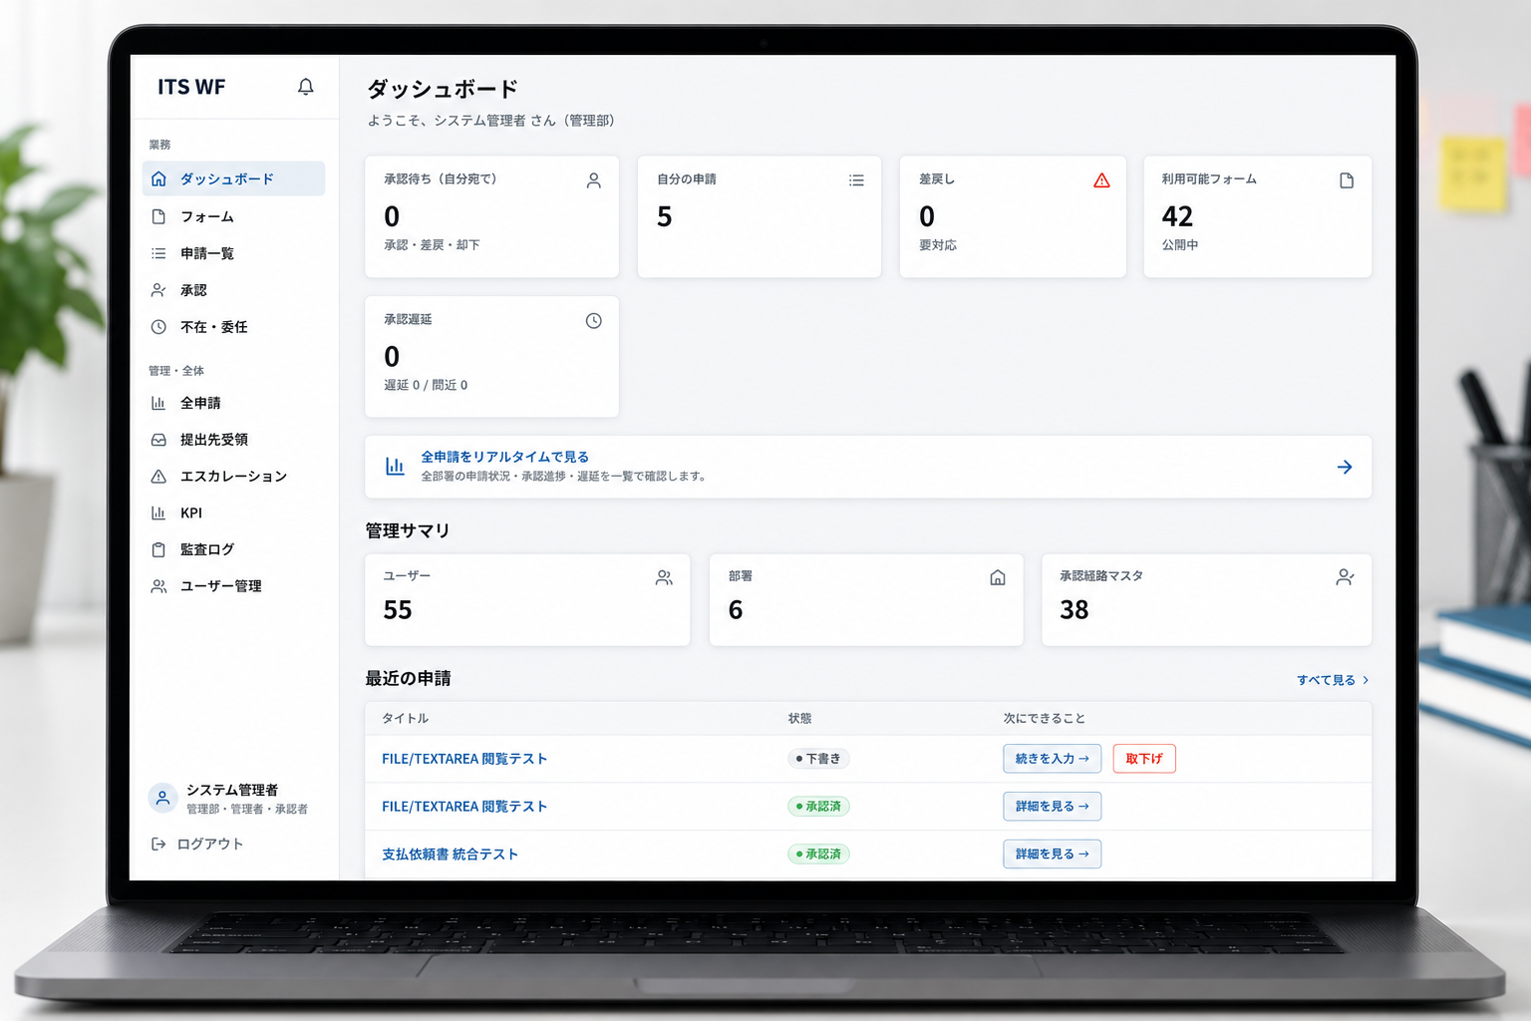
Task: Click 詳細を見る for the approved FILE/TEXTAREA 閲覧テスト row
Action: 1052,807
